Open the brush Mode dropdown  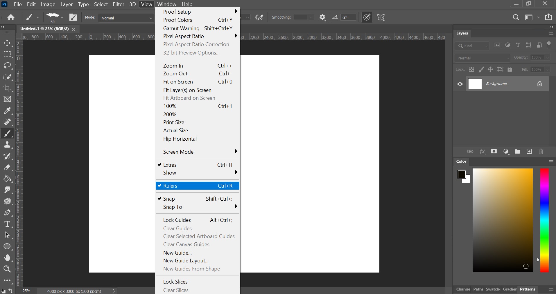coord(126,18)
